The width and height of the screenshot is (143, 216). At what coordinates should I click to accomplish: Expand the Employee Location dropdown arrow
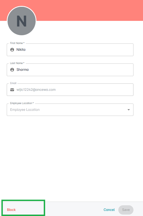(x=129, y=110)
